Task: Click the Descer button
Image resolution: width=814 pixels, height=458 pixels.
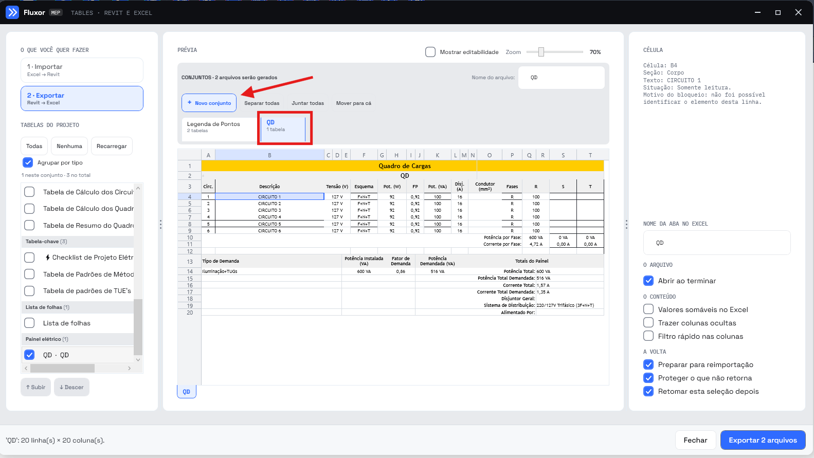Action: (x=71, y=387)
